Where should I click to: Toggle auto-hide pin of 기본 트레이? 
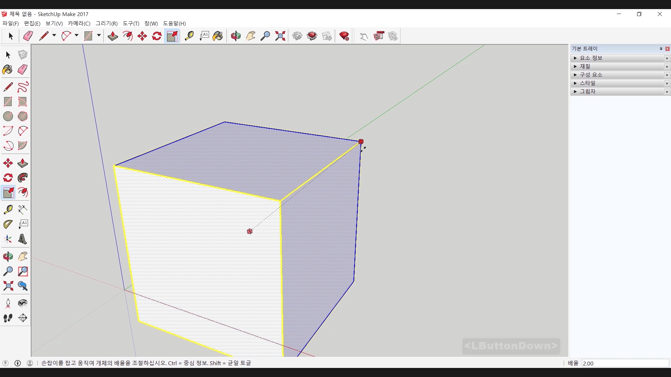pos(661,49)
